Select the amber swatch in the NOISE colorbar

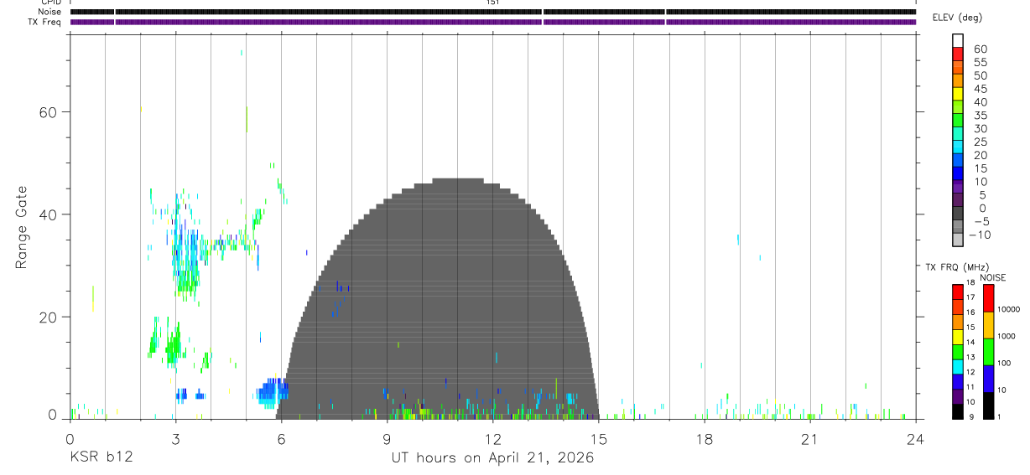[989, 325]
